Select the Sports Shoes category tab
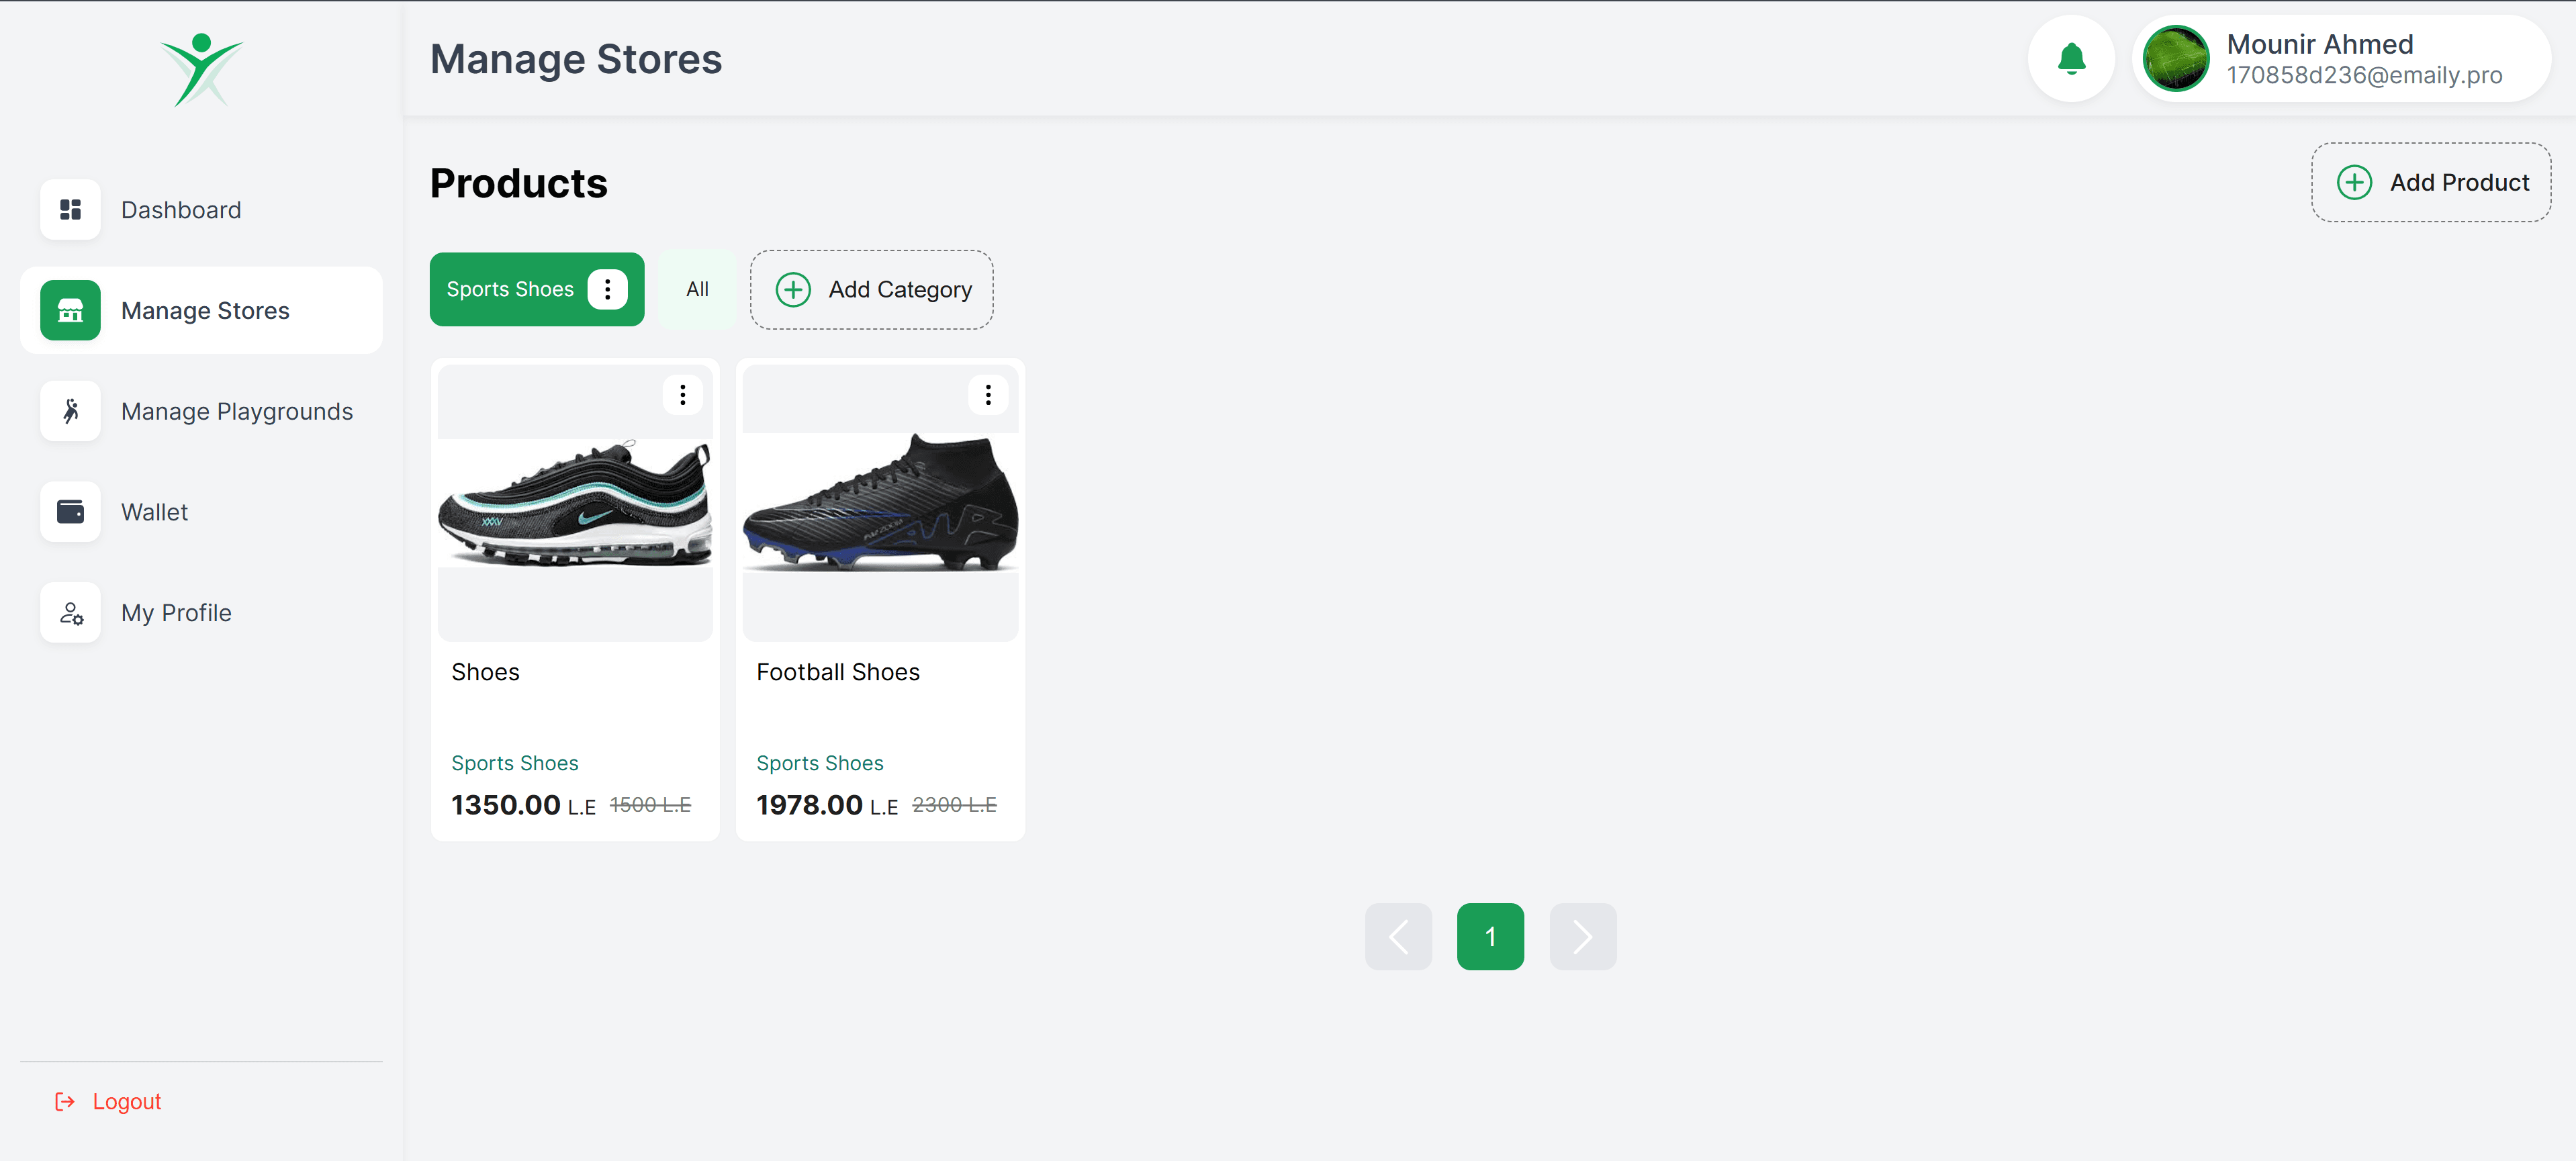Screen dimensions: 2576x1161 tap(510, 289)
